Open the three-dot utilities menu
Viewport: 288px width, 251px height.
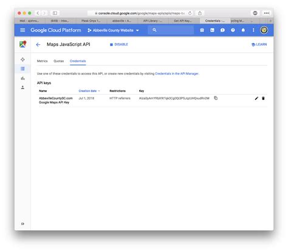[x=253, y=30]
